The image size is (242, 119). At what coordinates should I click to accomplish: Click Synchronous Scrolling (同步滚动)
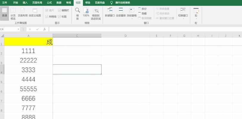tap(162, 13)
